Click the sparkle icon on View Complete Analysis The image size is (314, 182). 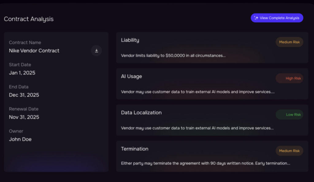(x=256, y=18)
